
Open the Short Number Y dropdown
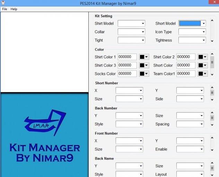(190, 91)
